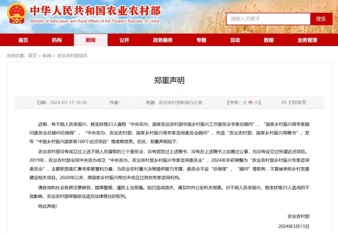This screenshot has height=233, width=338.
Task: Click the 作者 label
Action: 115,103
